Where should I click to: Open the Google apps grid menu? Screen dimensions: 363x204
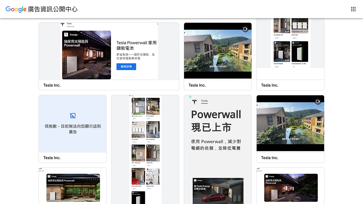coord(353,9)
